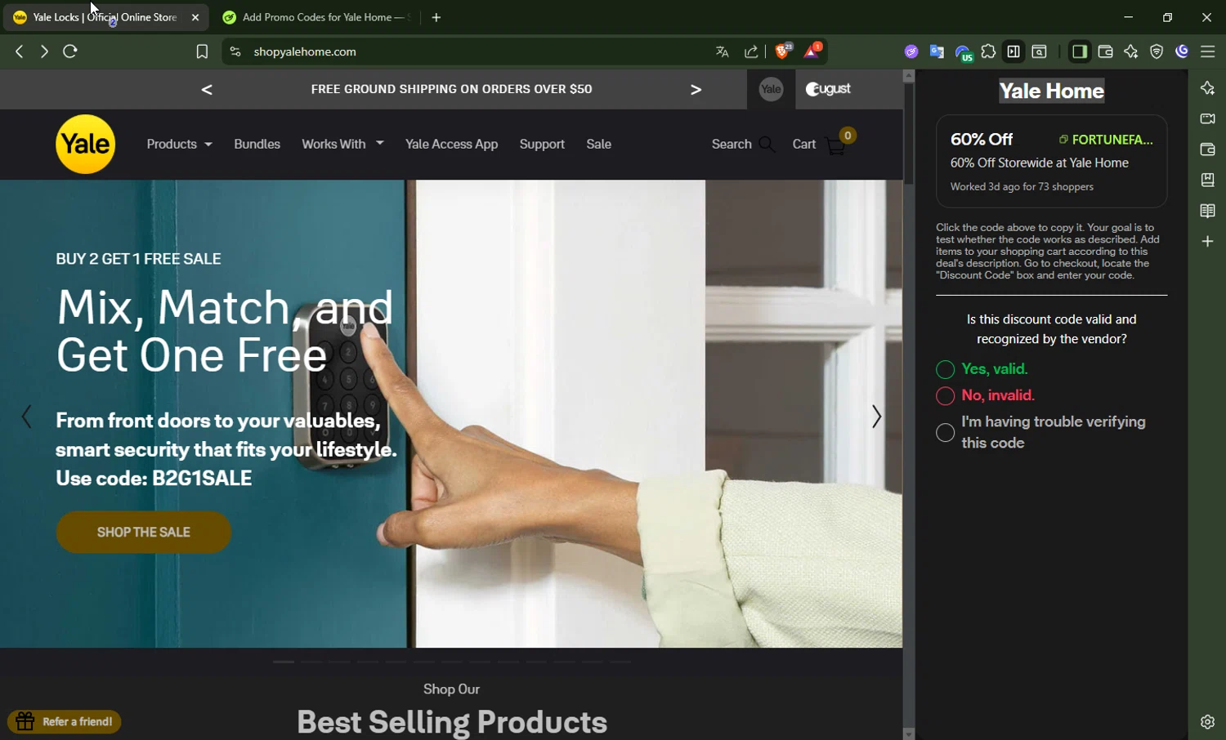Open the Bundles menu item
Viewport: 1226px width, 740px height.
tap(257, 144)
